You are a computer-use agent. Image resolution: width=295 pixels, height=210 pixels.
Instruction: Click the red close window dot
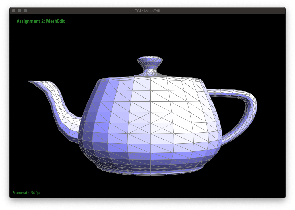13,11
